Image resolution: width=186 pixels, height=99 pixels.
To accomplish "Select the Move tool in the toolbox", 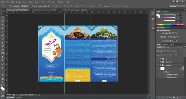I will 2,14.
